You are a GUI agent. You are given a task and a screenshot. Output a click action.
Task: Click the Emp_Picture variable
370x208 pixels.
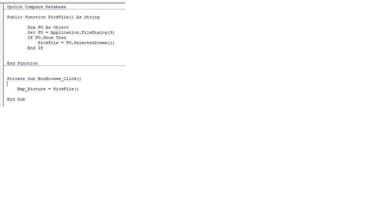(31, 89)
